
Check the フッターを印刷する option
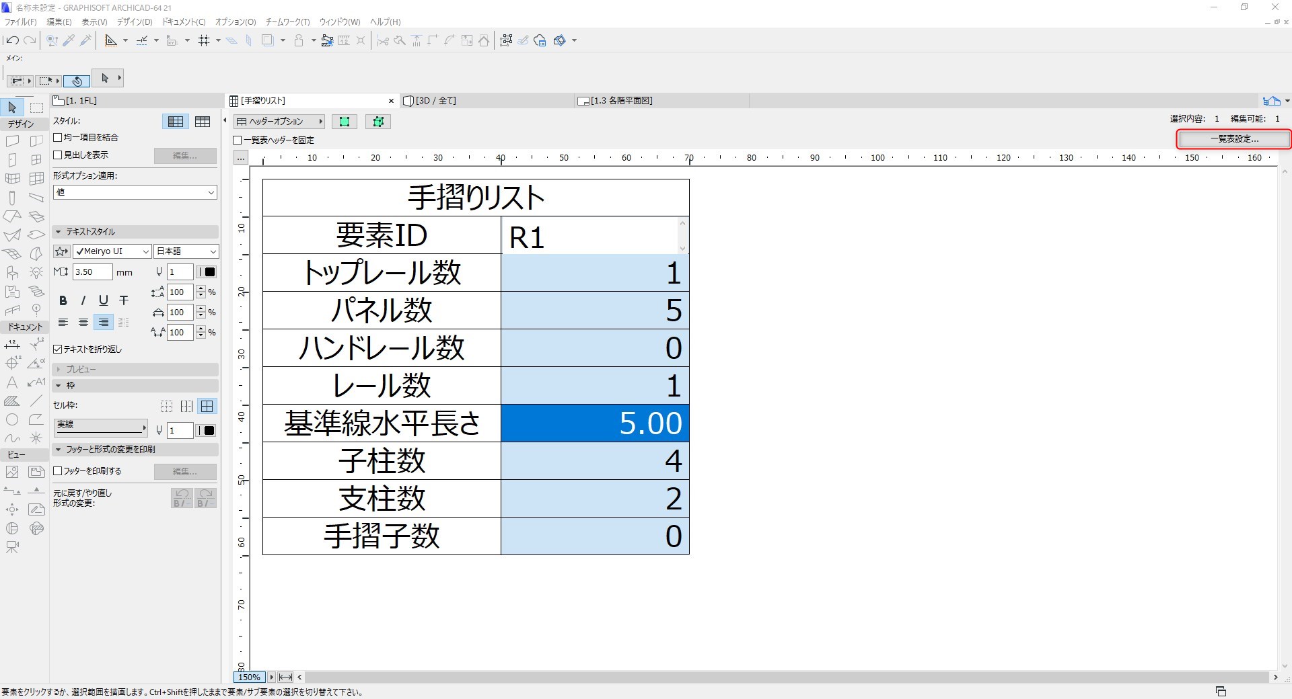[58, 471]
